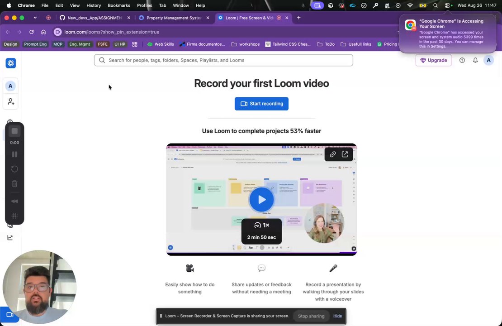The width and height of the screenshot is (502, 326).
Task: Open the Design bookmark
Action: (x=10, y=44)
